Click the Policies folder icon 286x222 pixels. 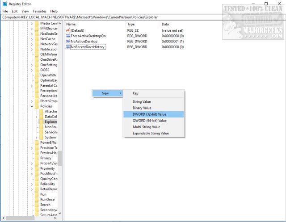(37, 106)
